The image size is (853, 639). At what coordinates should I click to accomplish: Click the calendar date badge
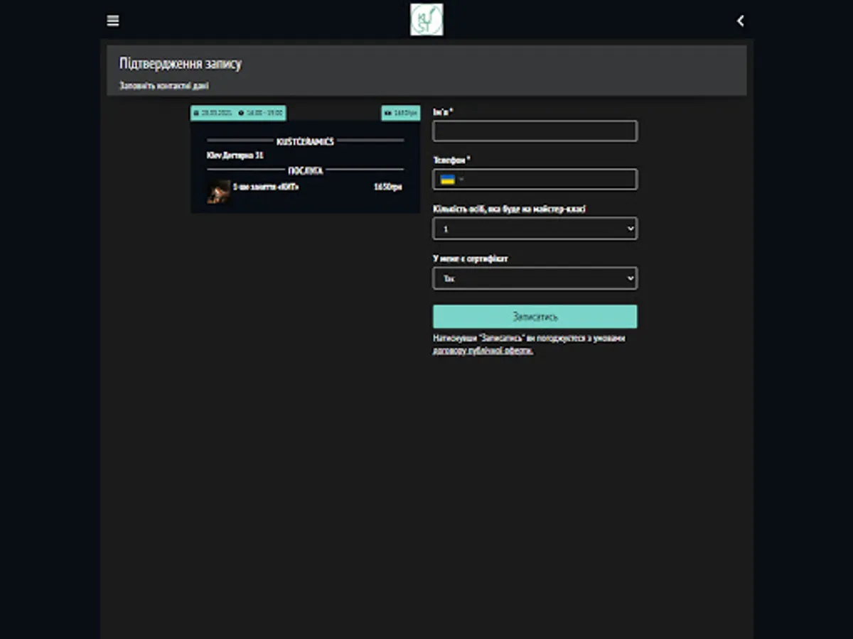[x=213, y=113]
